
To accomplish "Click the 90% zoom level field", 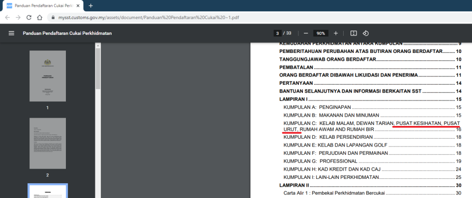I will 321,33.
